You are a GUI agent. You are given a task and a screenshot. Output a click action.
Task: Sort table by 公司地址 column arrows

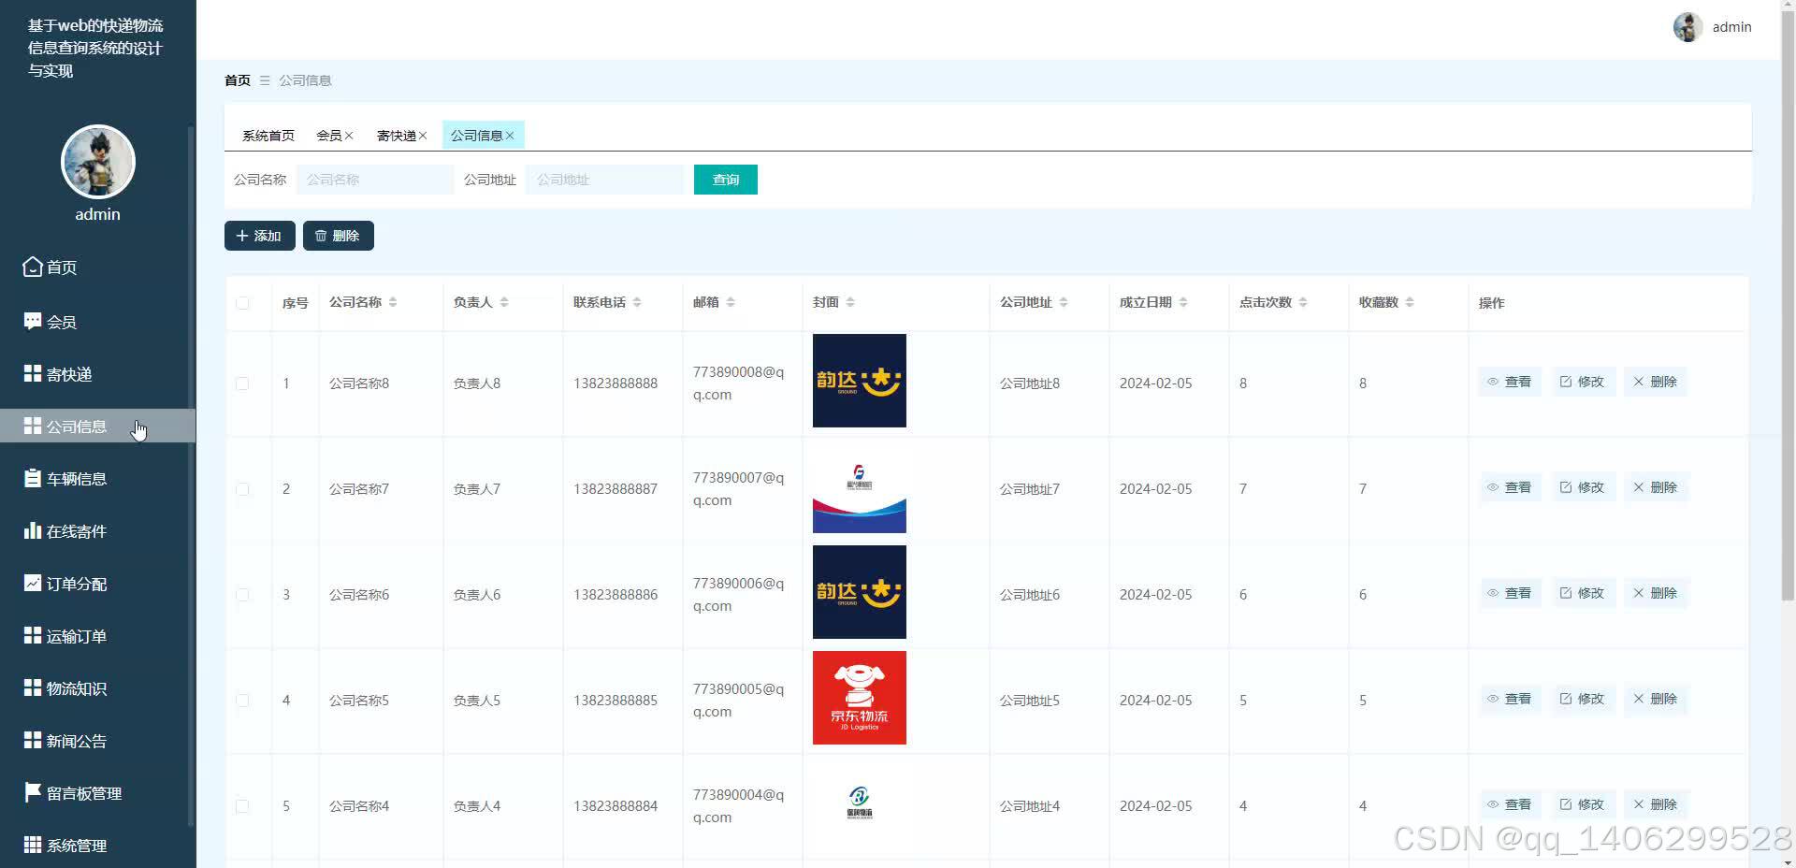point(1064,302)
